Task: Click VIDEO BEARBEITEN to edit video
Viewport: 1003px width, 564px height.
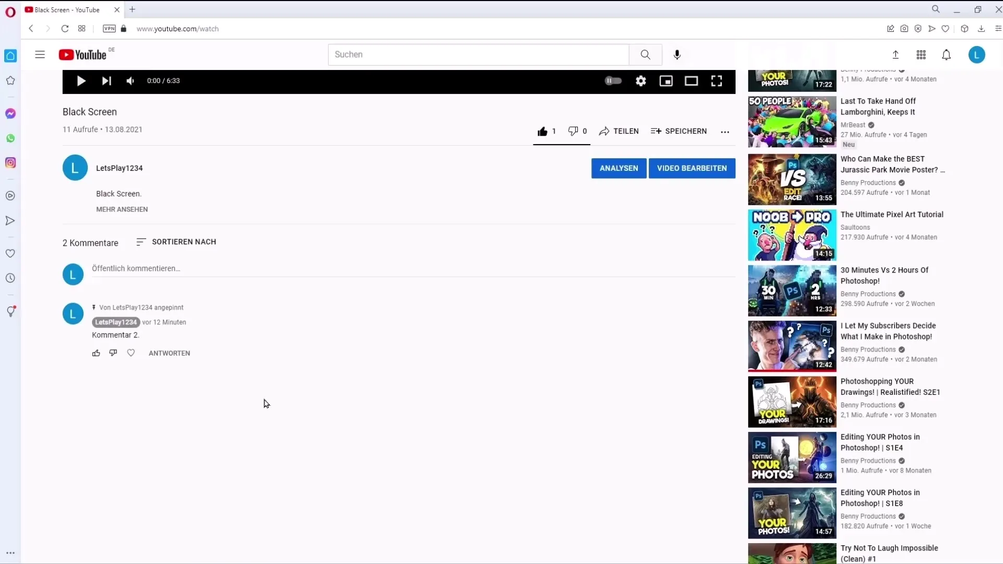Action: tap(692, 168)
